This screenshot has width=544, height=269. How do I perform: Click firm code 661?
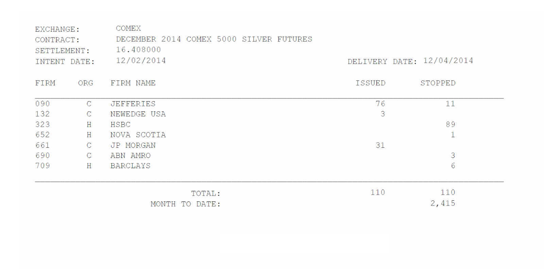(42, 145)
